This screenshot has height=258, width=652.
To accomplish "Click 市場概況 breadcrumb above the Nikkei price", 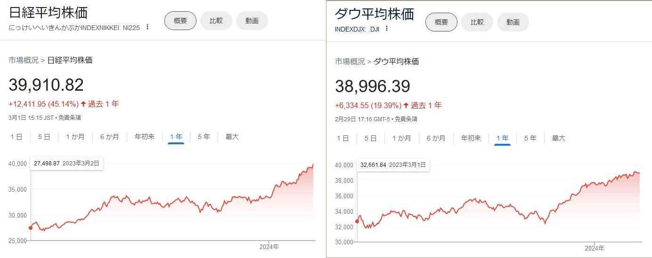I will tap(24, 60).
